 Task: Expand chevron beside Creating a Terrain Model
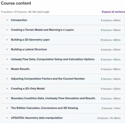coord(7,30)
